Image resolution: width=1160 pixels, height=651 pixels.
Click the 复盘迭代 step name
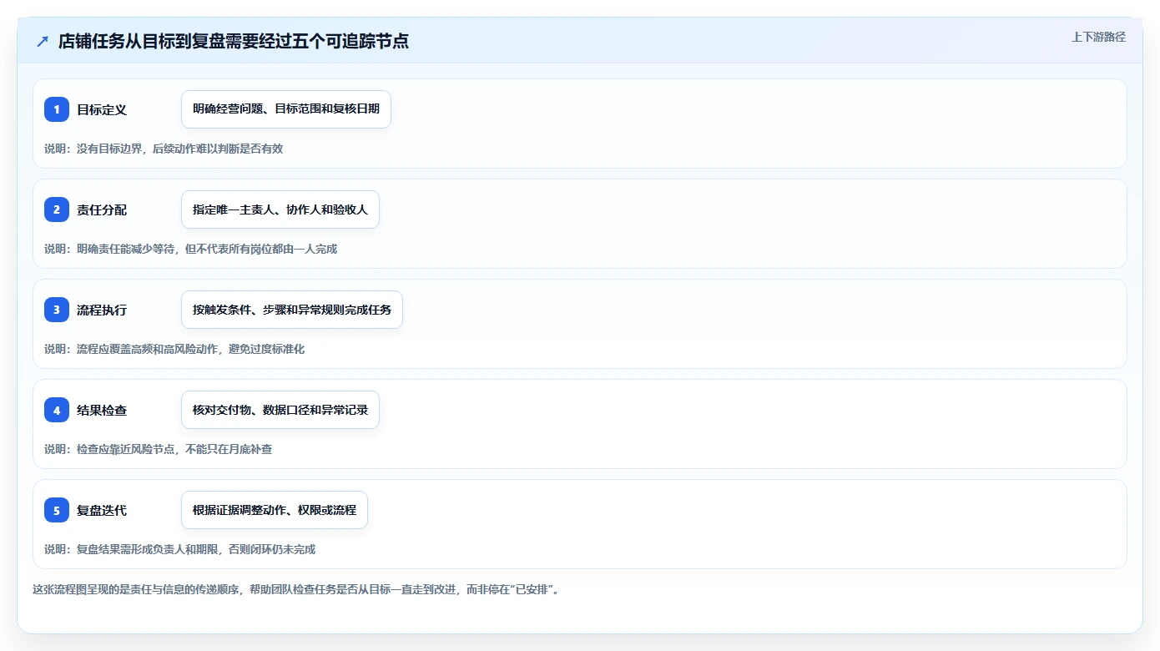(102, 510)
